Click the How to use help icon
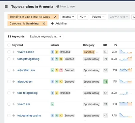 coord(58,6)
